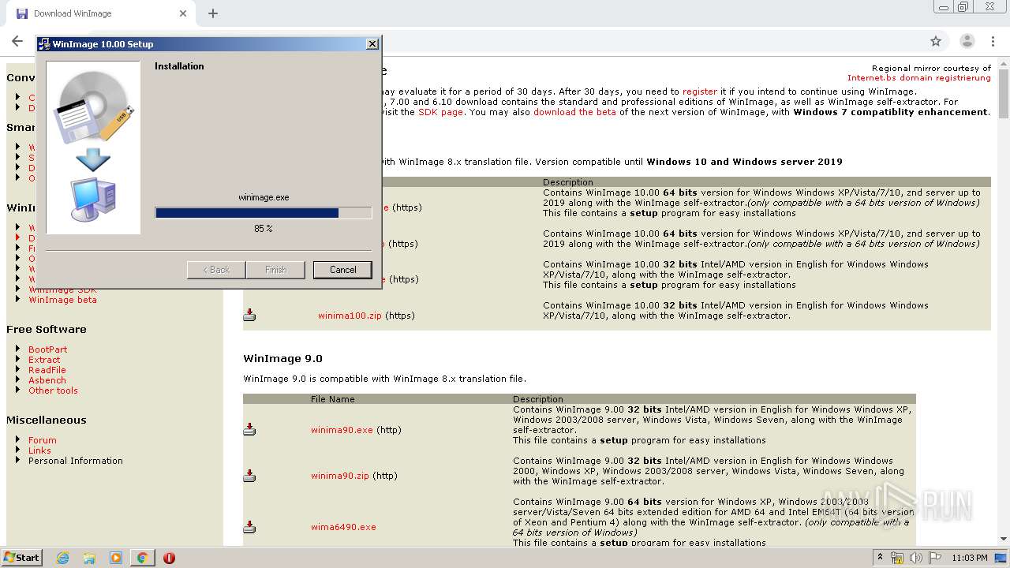Open the Windows Start menu
The width and height of the screenshot is (1010, 568).
coord(21,558)
